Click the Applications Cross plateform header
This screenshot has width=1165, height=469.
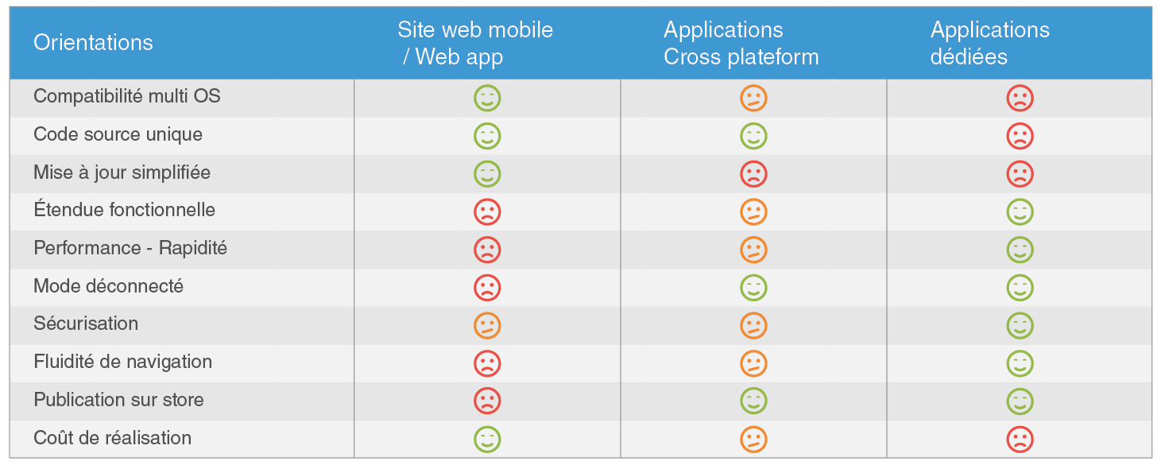tap(741, 44)
